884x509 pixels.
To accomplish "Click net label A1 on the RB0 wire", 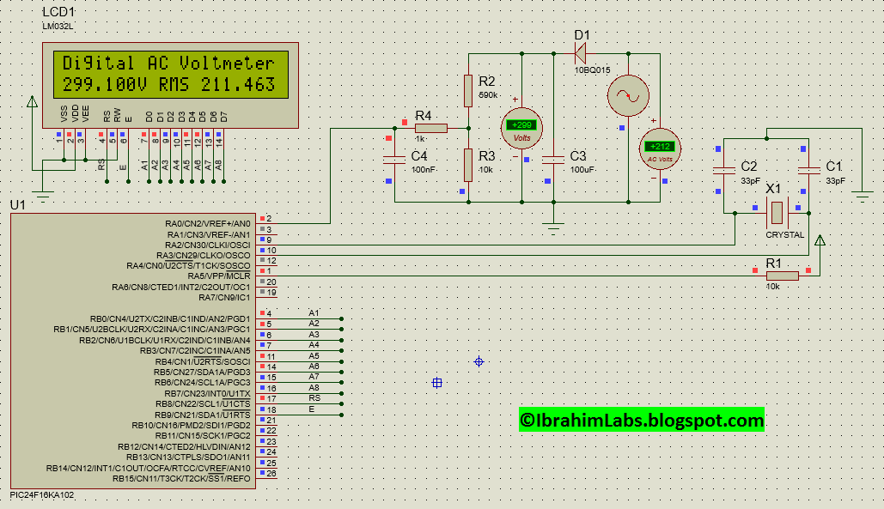I will point(314,313).
